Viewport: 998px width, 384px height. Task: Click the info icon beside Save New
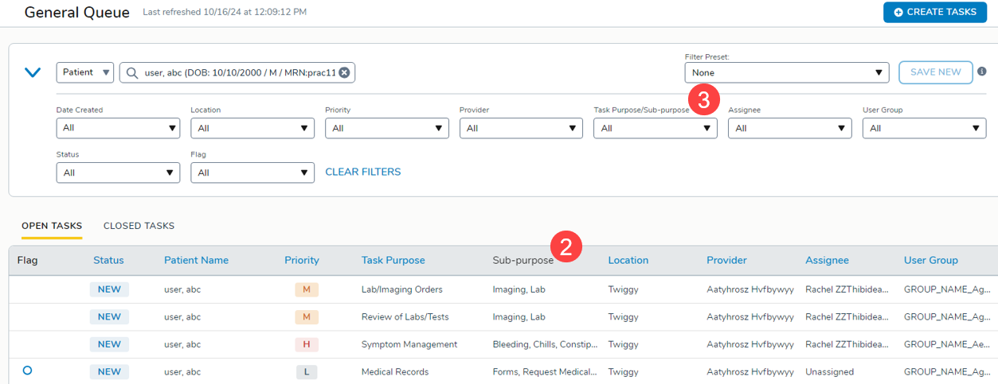[981, 72]
